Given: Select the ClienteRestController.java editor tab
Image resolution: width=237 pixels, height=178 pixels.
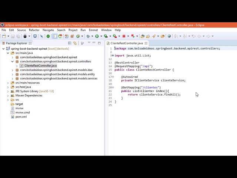Looking at the screenshot, I should 127,43.
